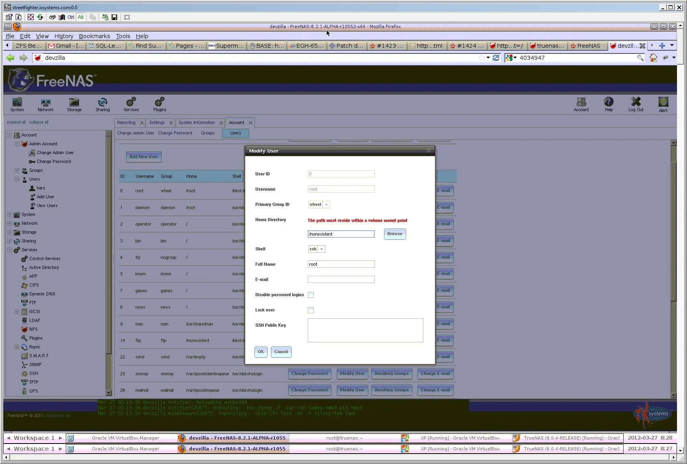Screen dimensions: 687x464
Task: Click the Firefox home icon
Action: [653, 58]
